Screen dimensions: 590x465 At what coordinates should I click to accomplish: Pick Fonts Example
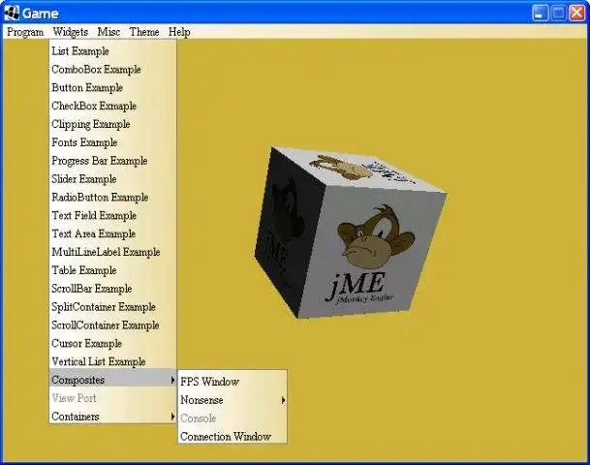tap(112, 142)
